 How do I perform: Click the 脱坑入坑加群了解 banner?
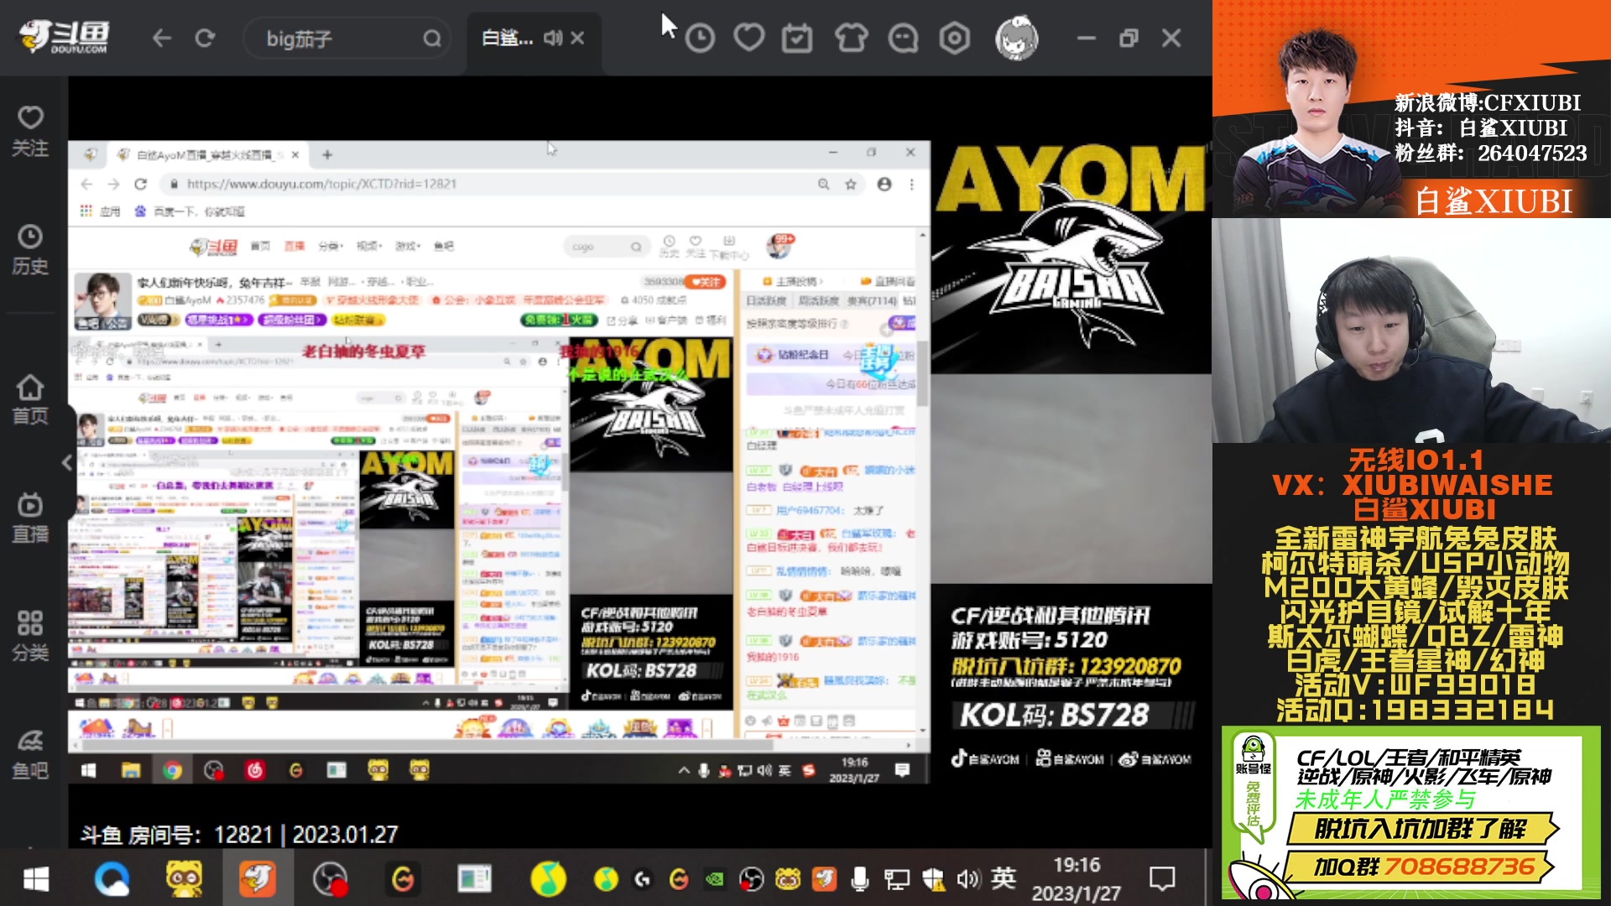(x=1422, y=829)
